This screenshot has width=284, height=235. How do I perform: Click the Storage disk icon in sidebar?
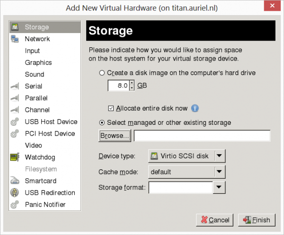pyautogui.click(x=15, y=27)
